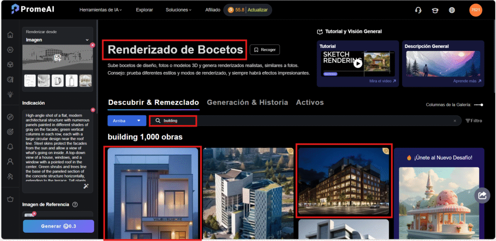The height and width of the screenshot is (241, 496).
Task: Click the share arrow floating button
Action: 482,195
